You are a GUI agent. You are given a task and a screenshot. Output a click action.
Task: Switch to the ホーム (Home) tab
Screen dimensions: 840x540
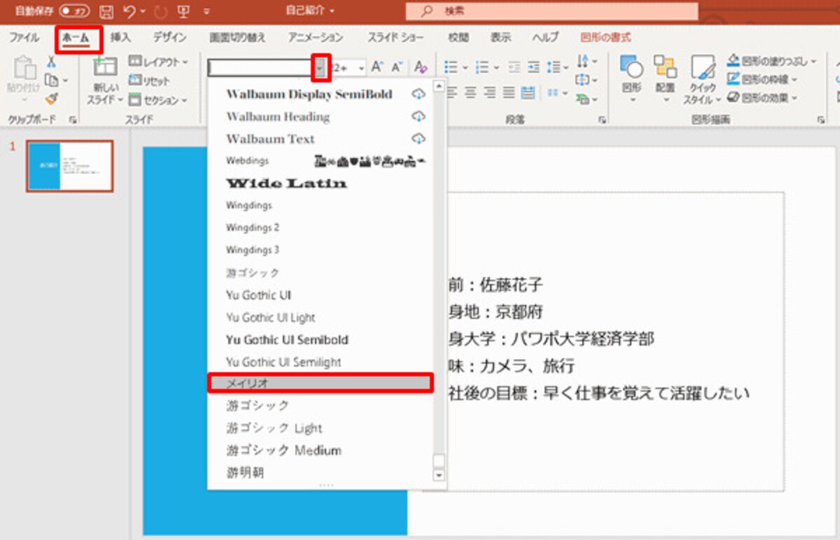point(76,38)
